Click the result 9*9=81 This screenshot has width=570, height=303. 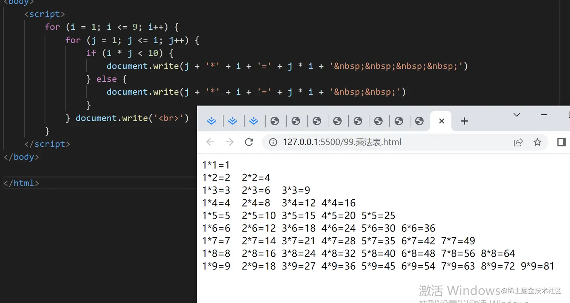(538, 266)
